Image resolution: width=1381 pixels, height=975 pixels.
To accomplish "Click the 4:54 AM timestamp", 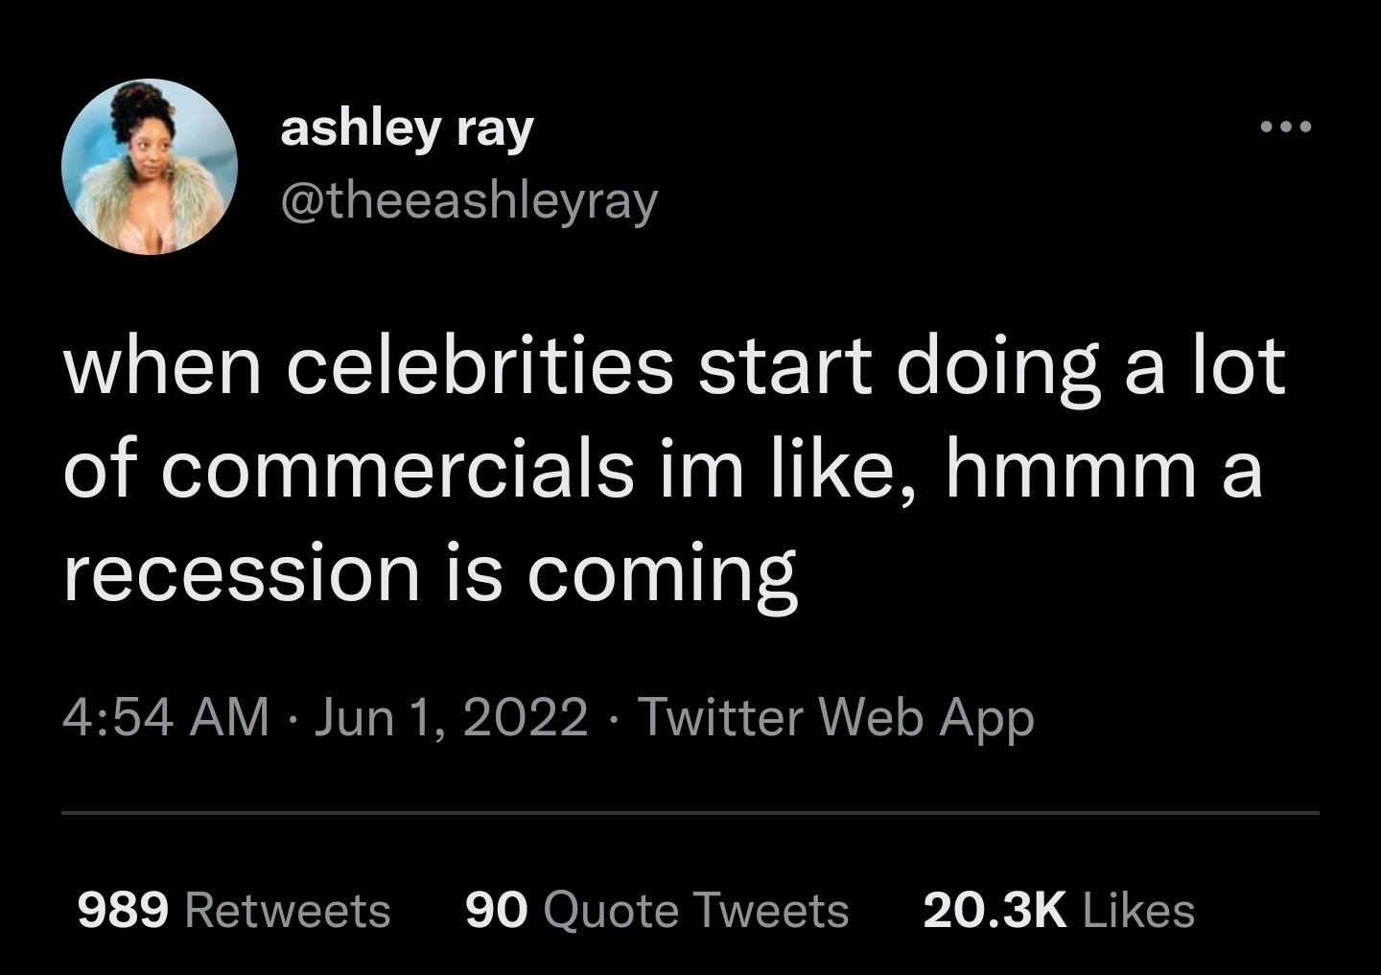I will [x=166, y=716].
